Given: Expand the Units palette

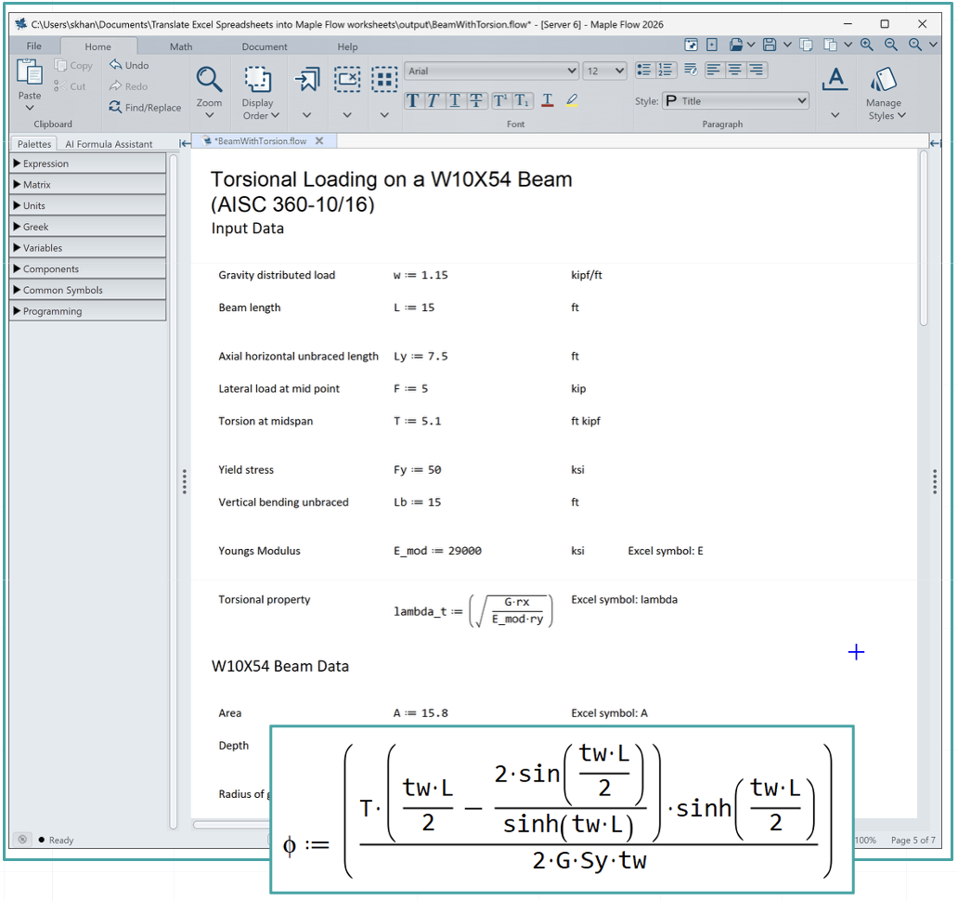Looking at the screenshot, I should point(88,205).
